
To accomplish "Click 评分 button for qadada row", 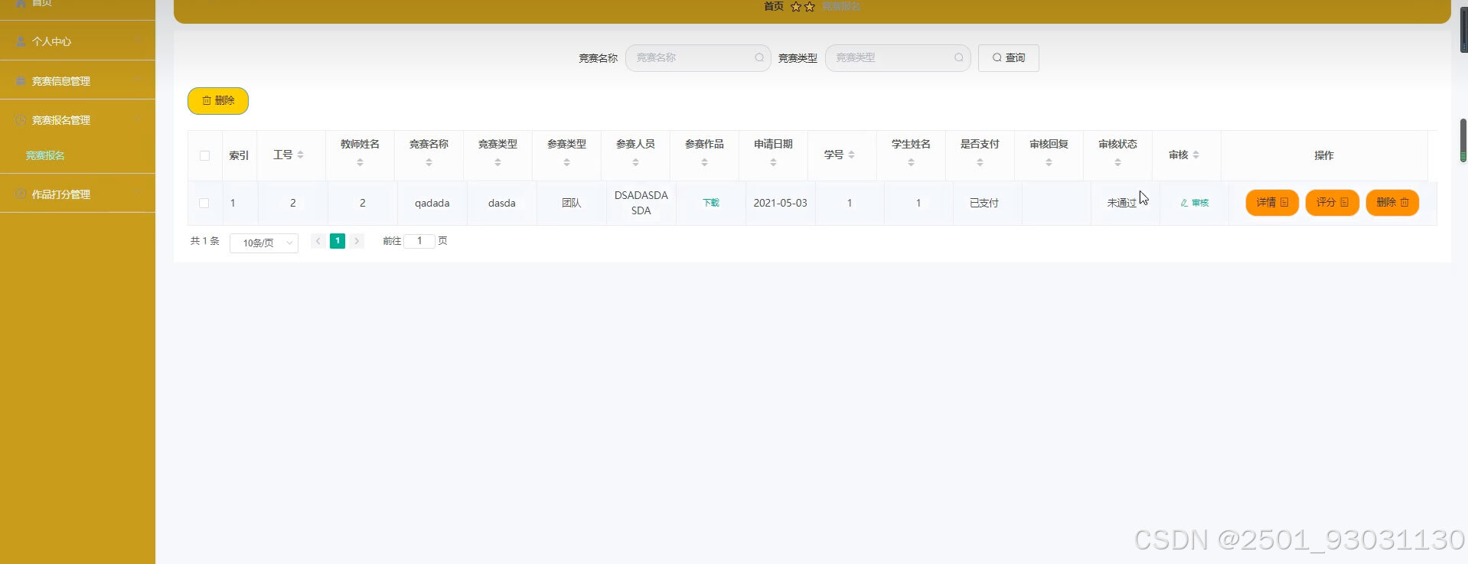I will coord(1332,203).
